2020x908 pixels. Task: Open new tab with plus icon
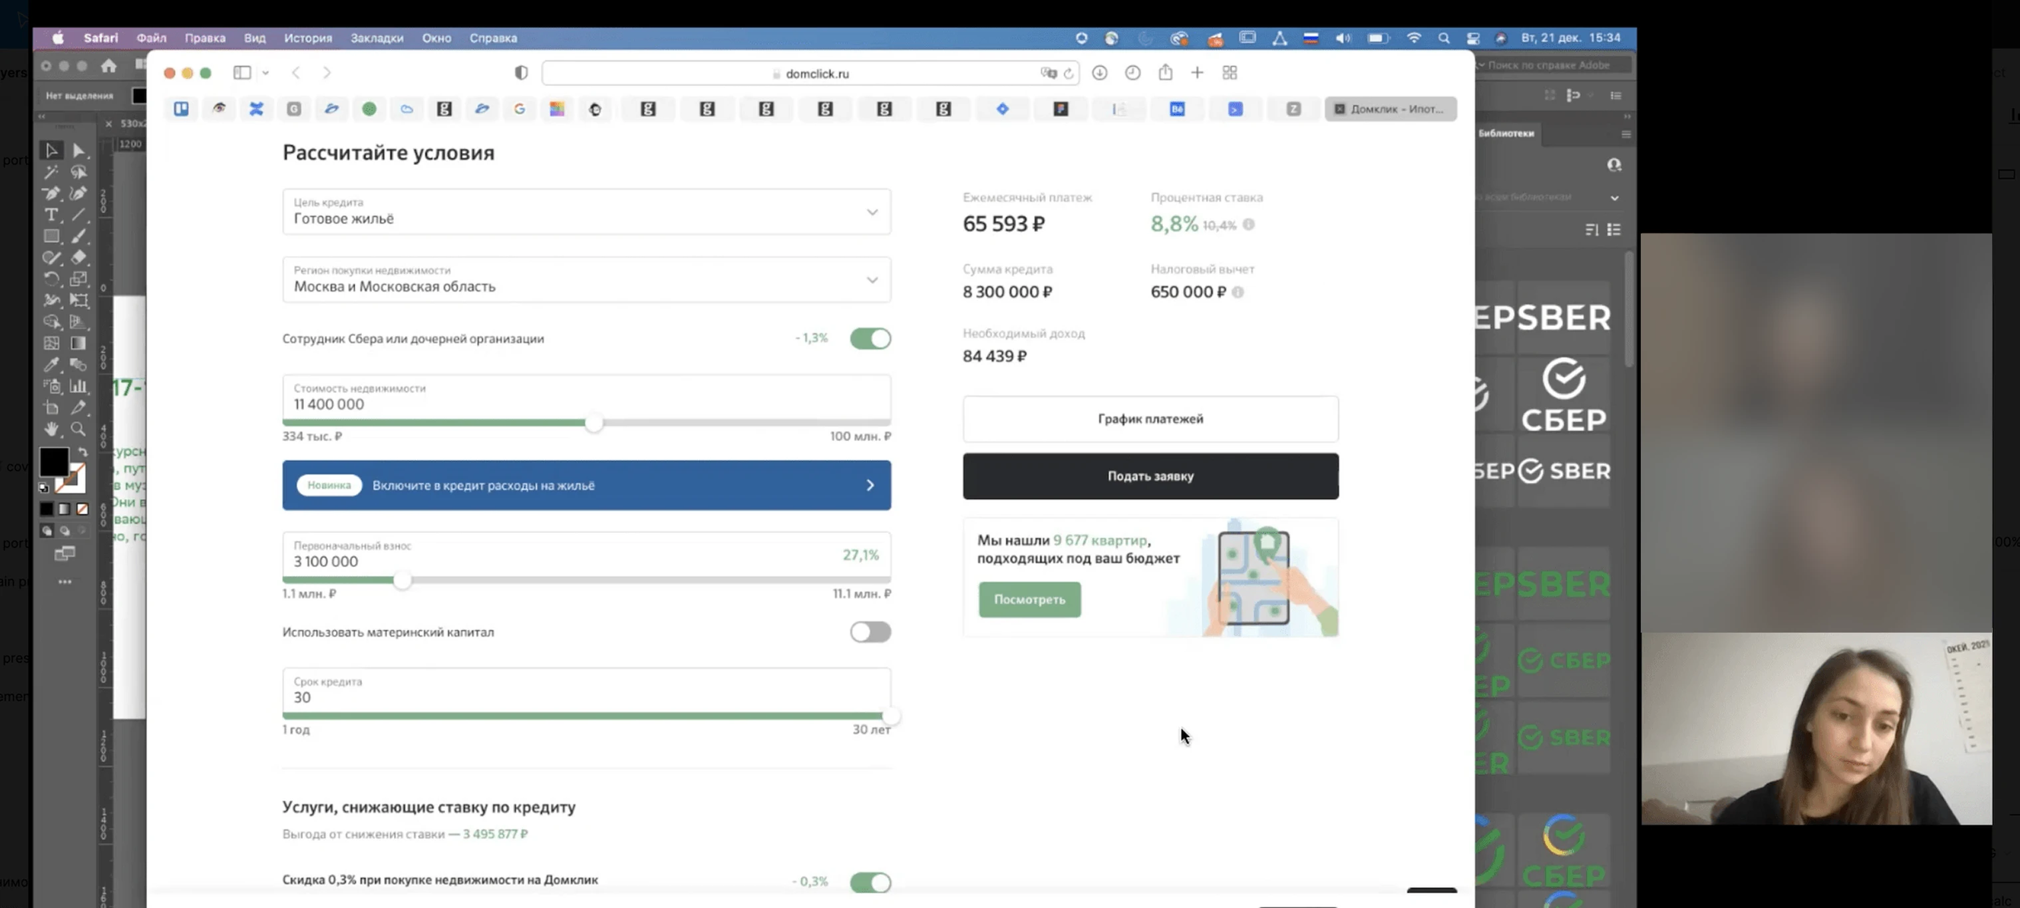pos(1196,73)
